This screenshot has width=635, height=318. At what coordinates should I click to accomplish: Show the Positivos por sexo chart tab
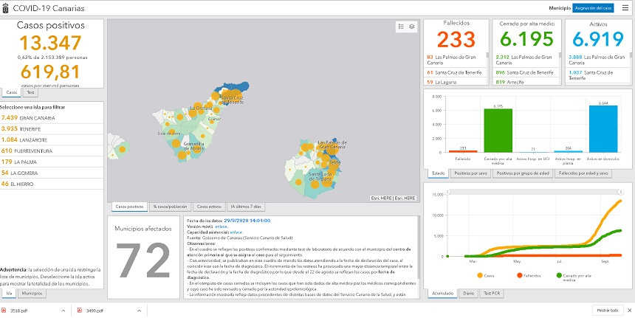pyautogui.click(x=470, y=173)
